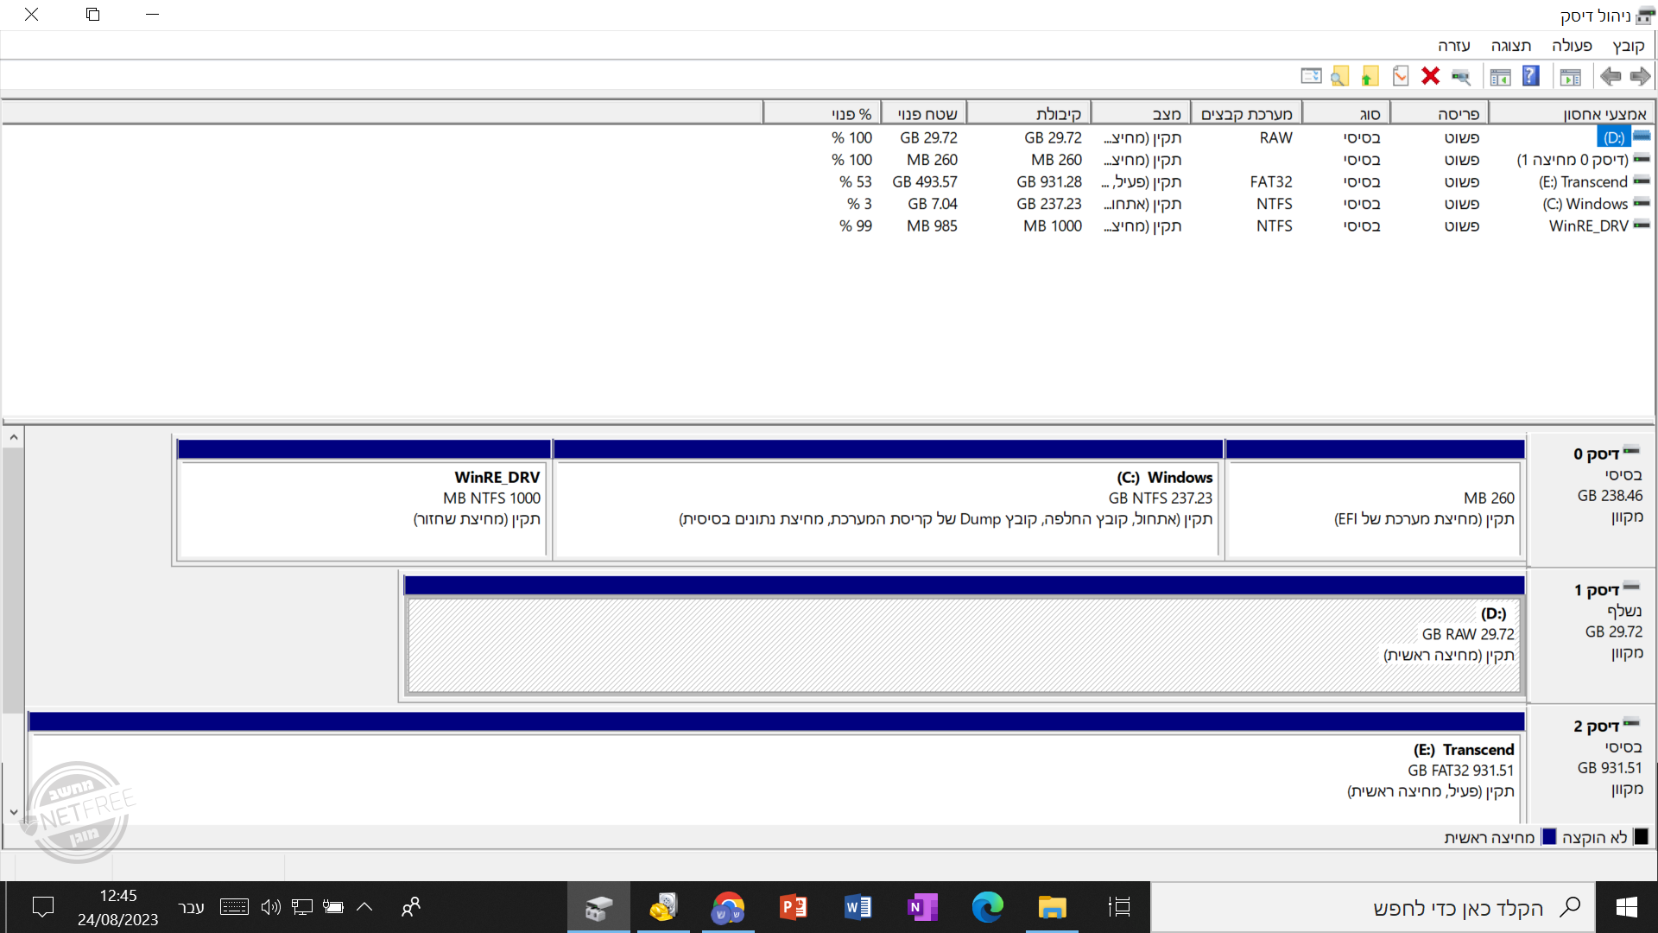Image resolution: width=1658 pixels, height=933 pixels.
Task: Click the blue primary partition legend swatch
Action: (x=1549, y=837)
